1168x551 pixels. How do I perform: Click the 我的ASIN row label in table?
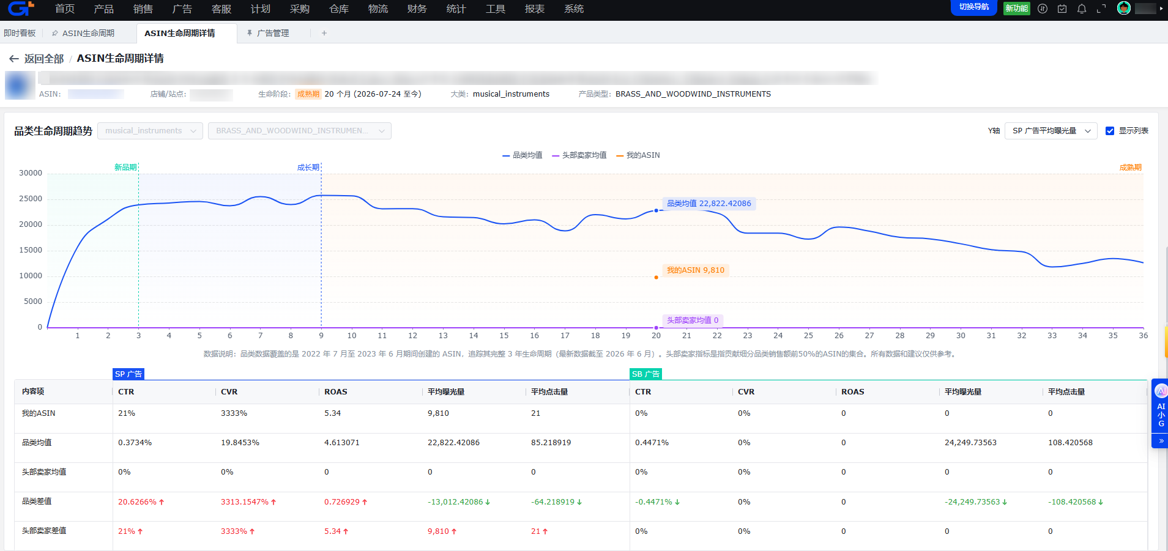[39, 413]
